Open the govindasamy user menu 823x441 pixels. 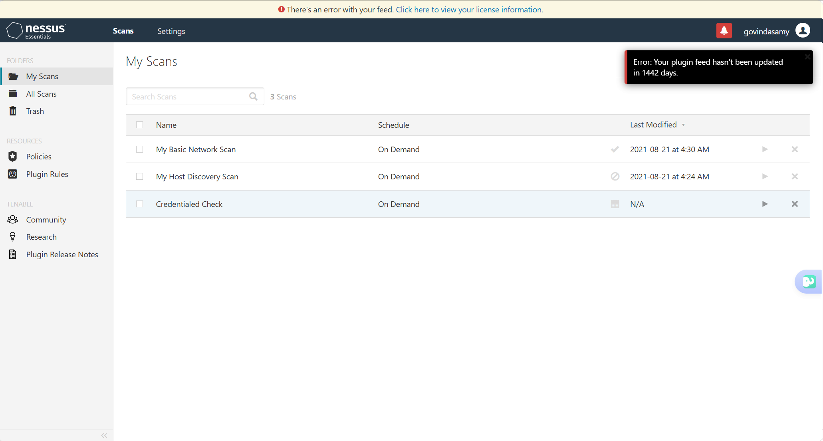coord(766,32)
